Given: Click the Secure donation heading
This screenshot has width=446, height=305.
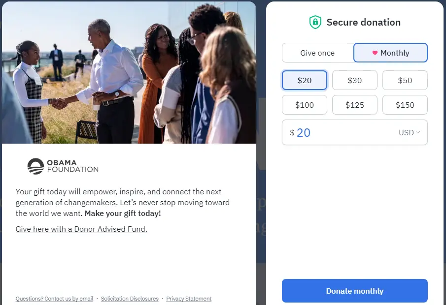Looking at the screenshot, I should (x=363, y=22).
